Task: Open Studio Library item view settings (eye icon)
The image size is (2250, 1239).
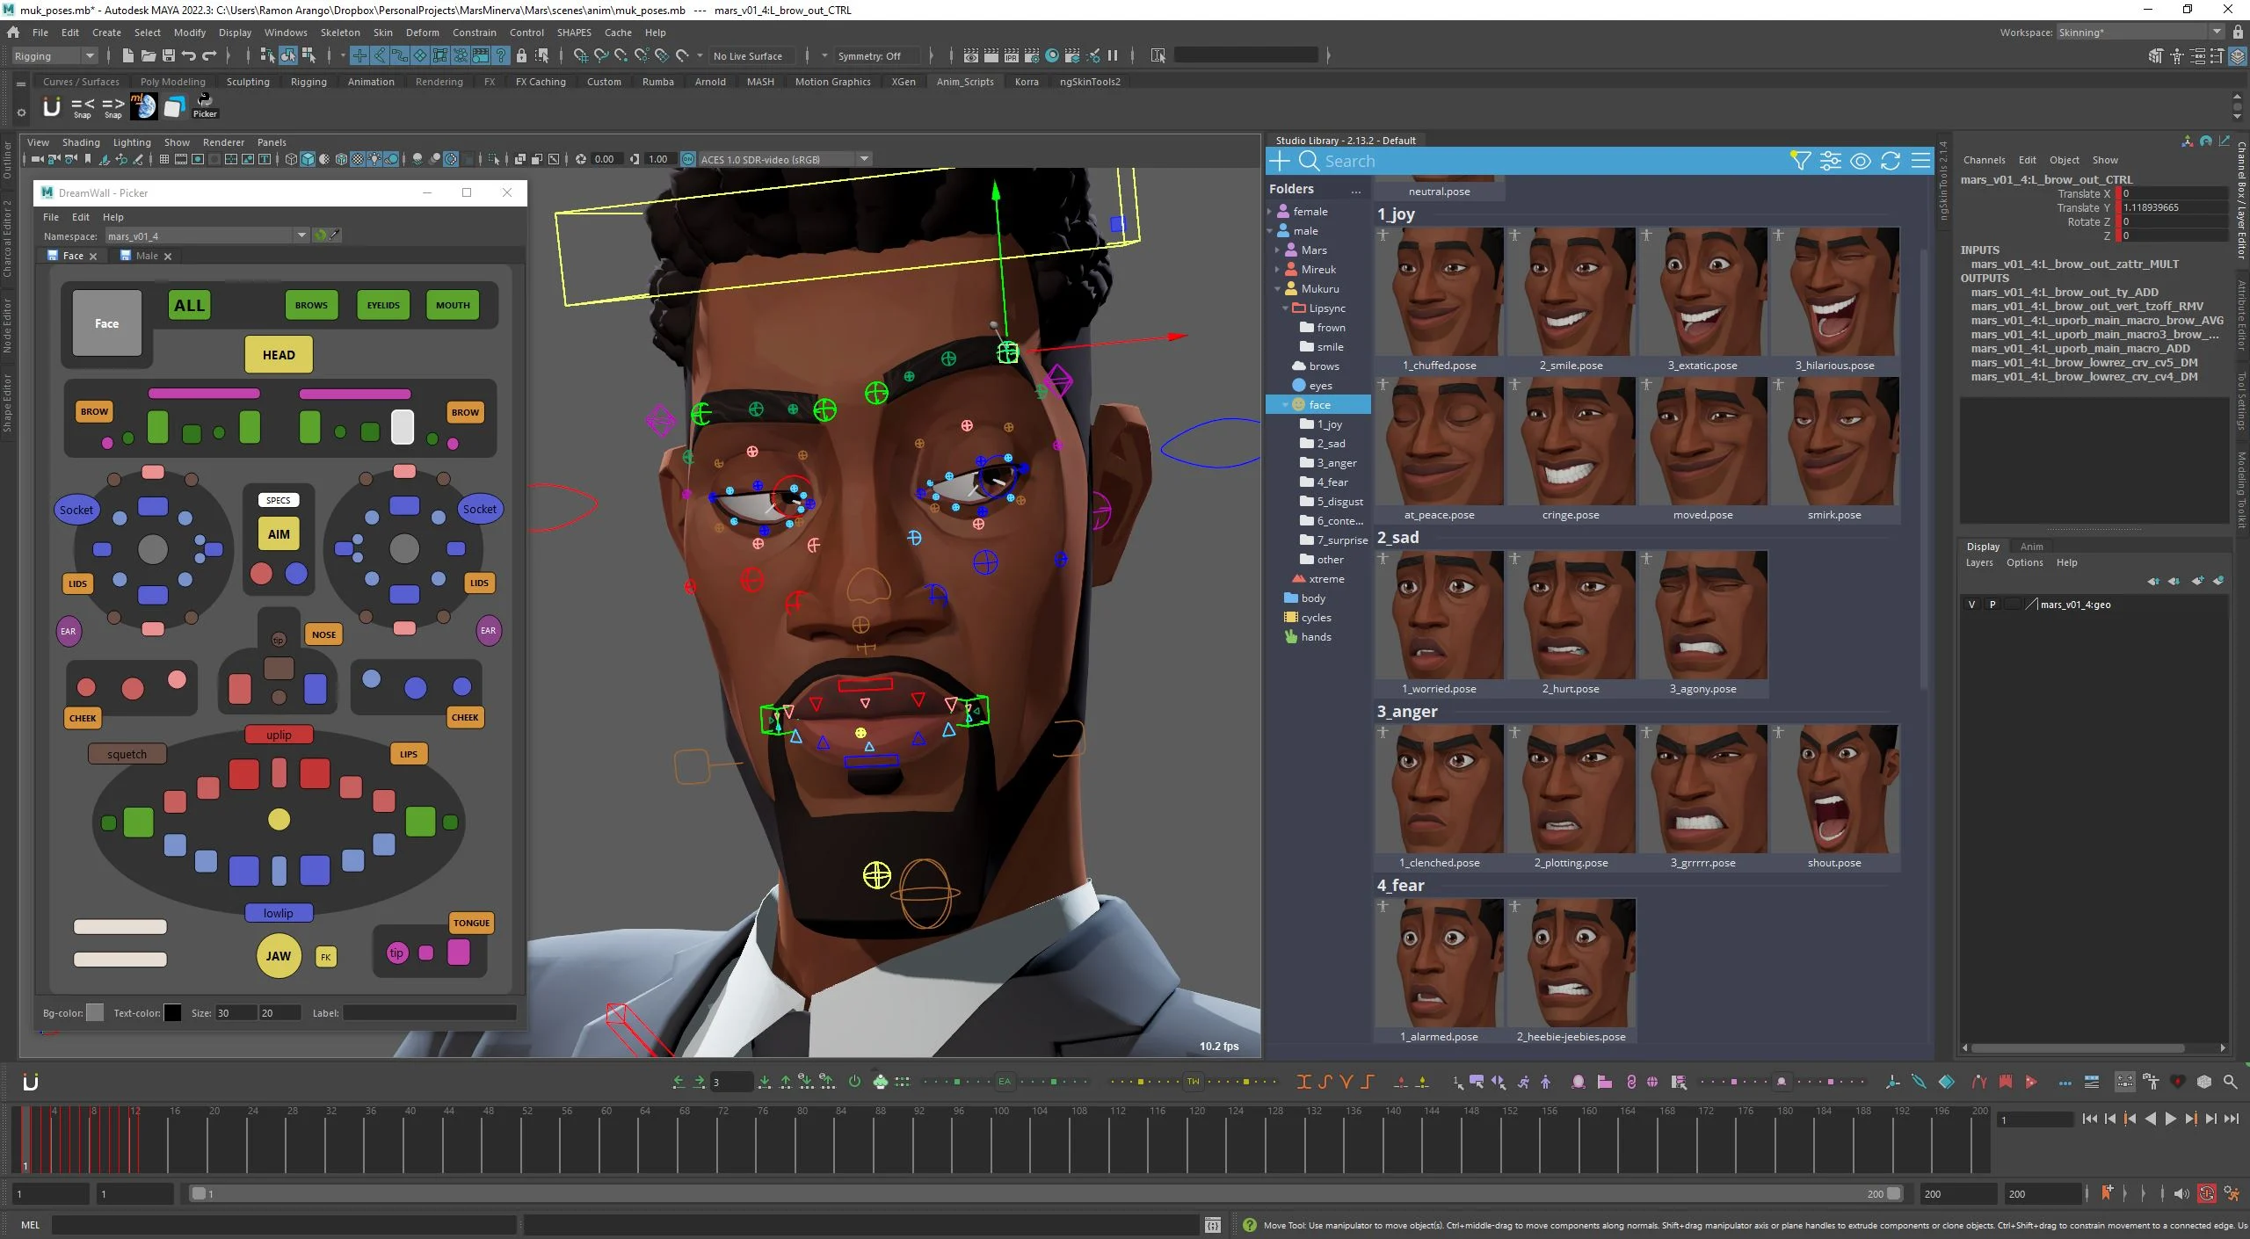Action: 1860,161
